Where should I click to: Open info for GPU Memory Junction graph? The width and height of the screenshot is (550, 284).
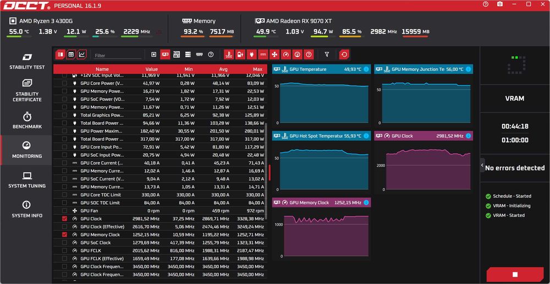click(468, 69)
